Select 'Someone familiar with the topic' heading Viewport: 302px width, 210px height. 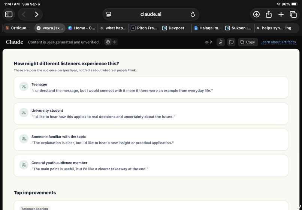58,137
